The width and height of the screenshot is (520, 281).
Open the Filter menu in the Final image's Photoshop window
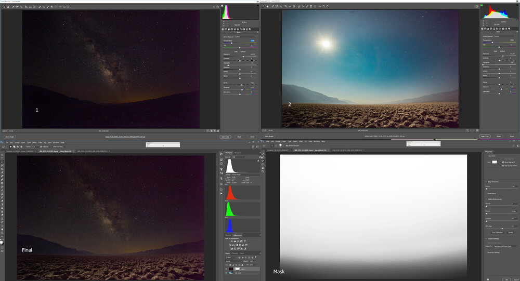click(x=41, y=142)
